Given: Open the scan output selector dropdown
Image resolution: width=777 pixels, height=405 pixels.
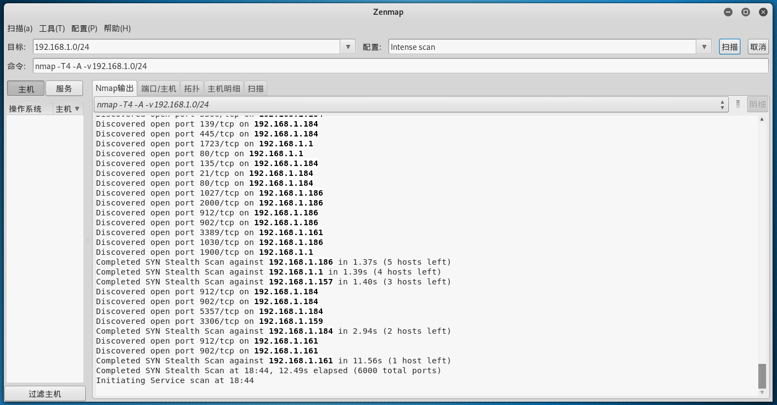Looking at the screenshot, I should click(412, 104).
